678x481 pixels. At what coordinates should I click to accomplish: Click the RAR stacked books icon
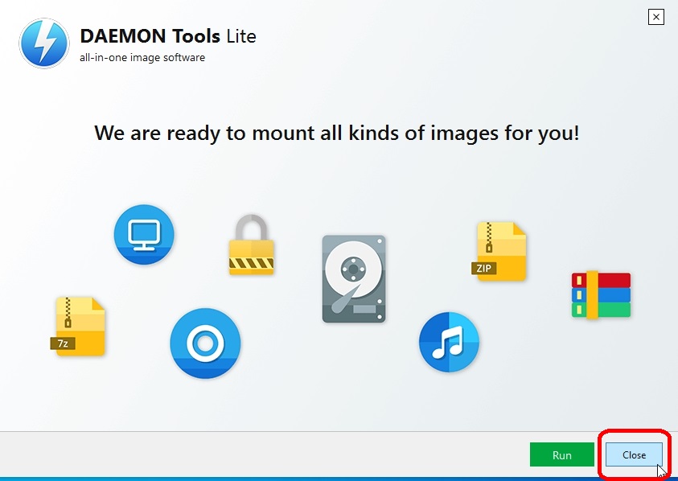[x=601, y=295]
